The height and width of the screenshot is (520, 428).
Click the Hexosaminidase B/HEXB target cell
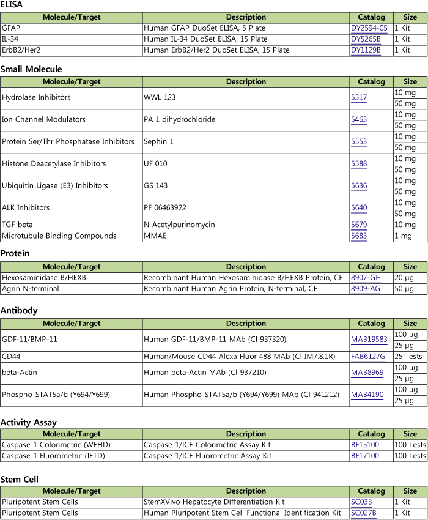click(x=72, y=278)
